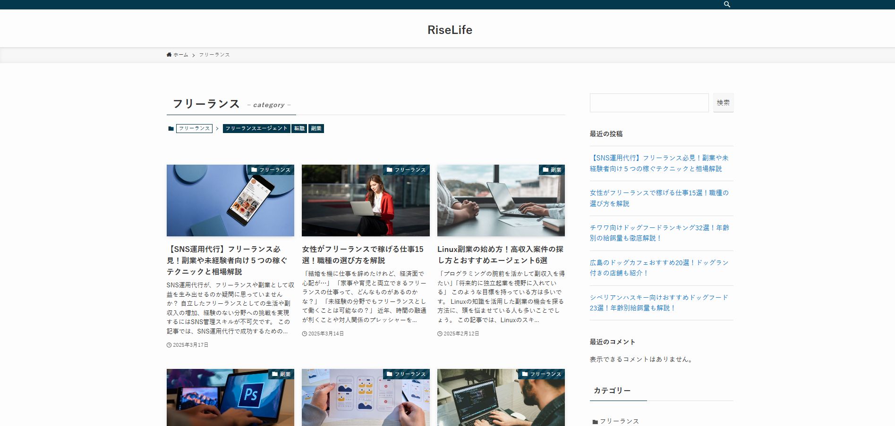Click フリーランス badge on the woman-in-red thumbnail
Screen dimensions: 895x426
pos(406,170)
